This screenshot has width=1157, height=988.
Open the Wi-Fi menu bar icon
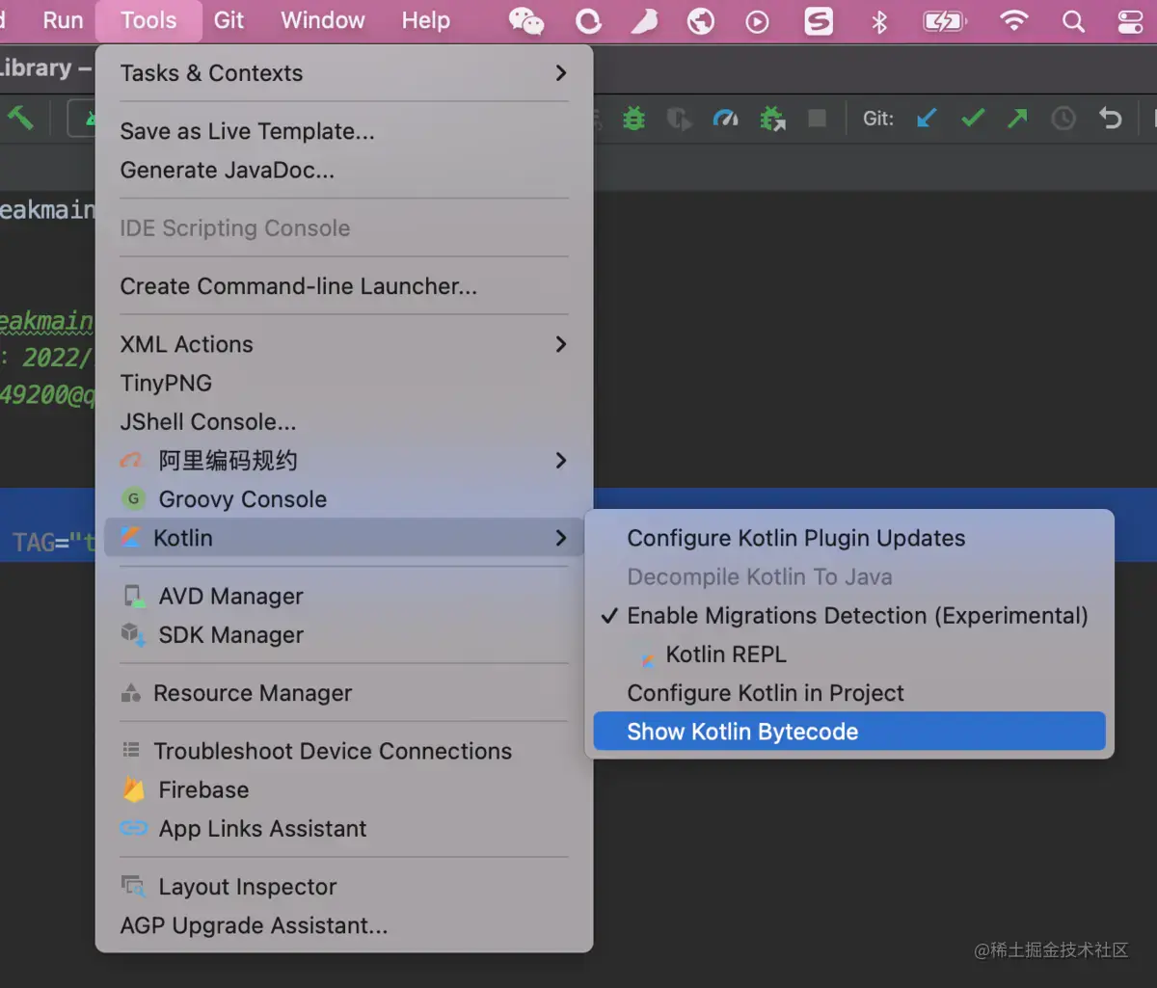click(x=1013, y=20)
